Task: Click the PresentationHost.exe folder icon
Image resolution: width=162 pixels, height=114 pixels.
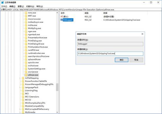Action: 26,38
